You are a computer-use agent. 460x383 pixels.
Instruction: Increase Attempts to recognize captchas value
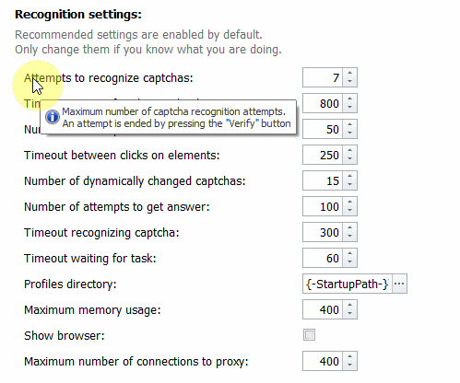point(349,73)
